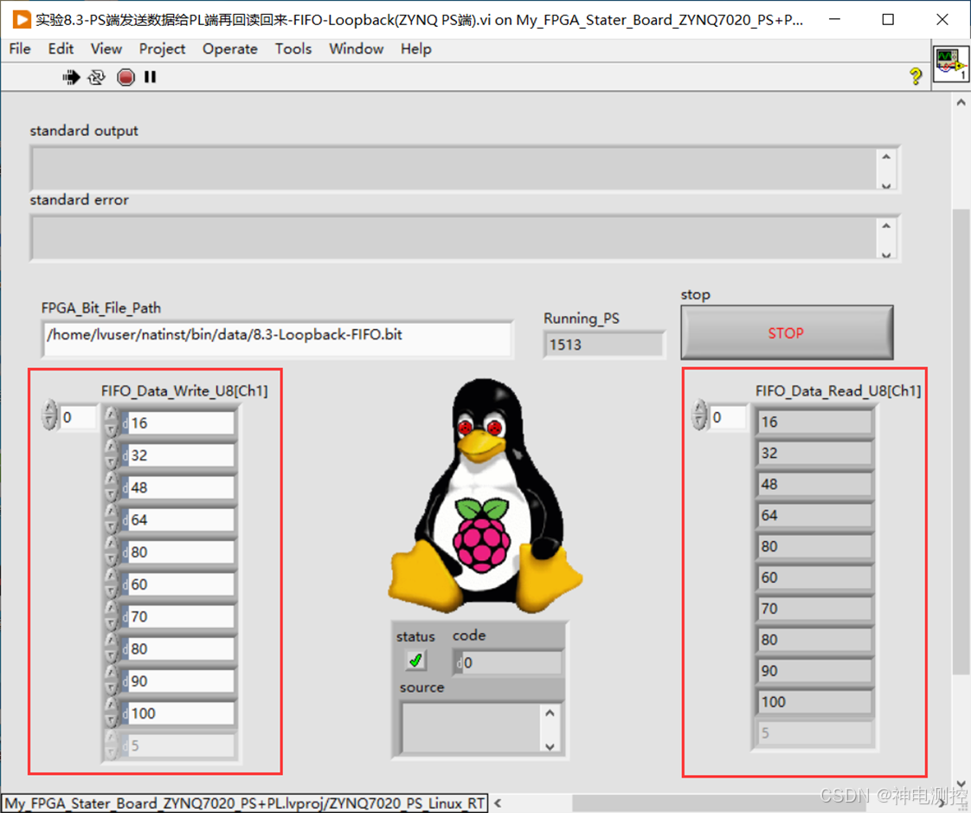
Task: Open the Context Help question mark icon
Action: [916, 76]
